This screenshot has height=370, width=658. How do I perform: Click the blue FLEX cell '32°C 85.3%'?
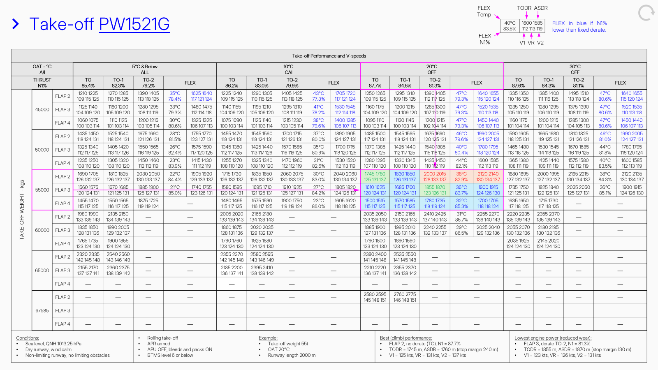(462, 203)
